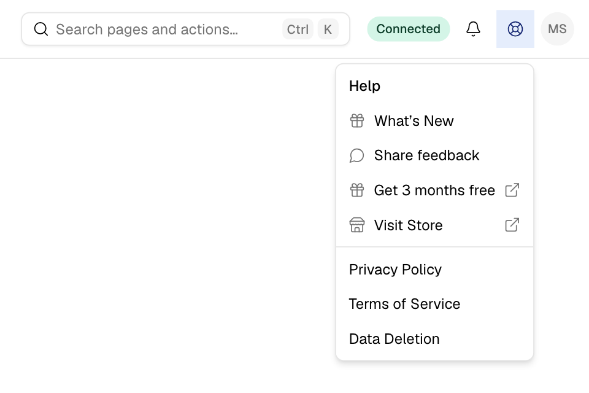Choose Get 3 months free
Image resolution: width=589 pixels, height=393 pixels.
coord(434,190)
